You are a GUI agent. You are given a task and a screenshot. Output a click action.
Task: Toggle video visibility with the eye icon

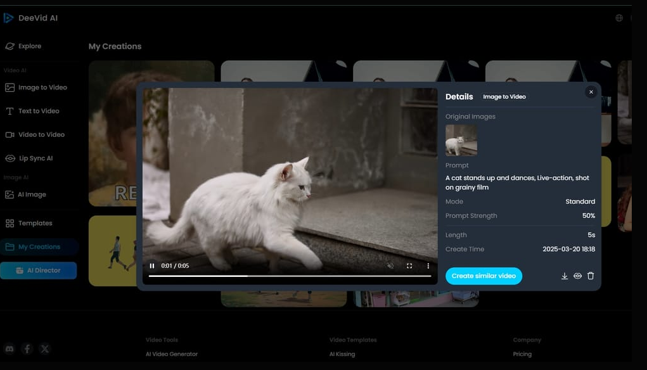pos(577,276)
